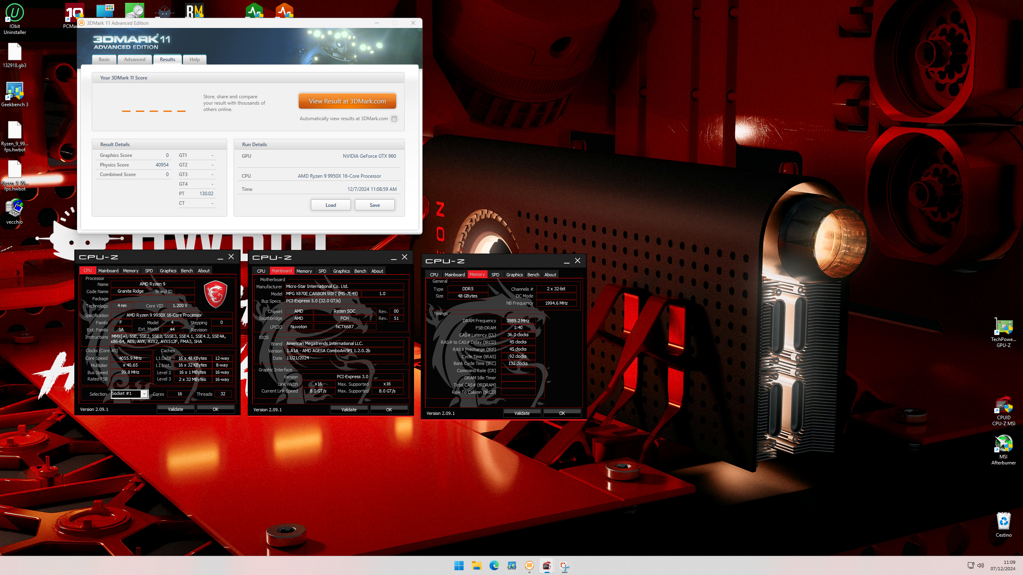Switch to CPU-Z MSI taskbar icon
The width and height of the screenshot is (1023, 575).
tap(547, 565)
